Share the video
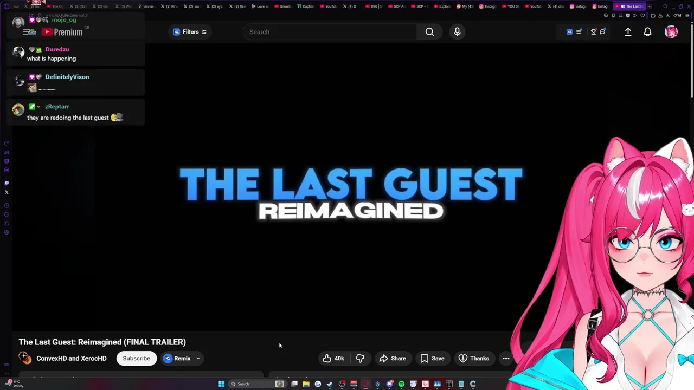The width and height of the screenshot is (694, 390). (x=393, y=358)
